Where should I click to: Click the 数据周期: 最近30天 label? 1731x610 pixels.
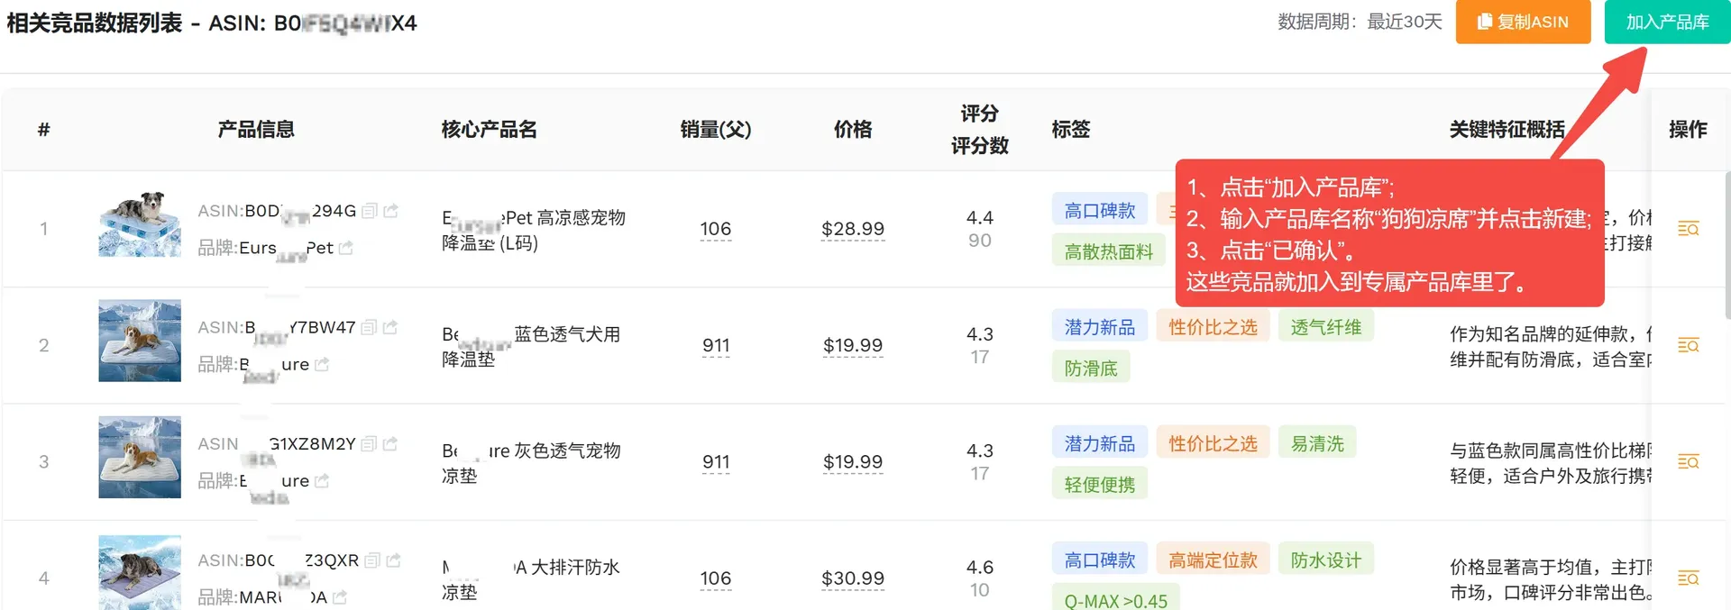coord(1360,22)
